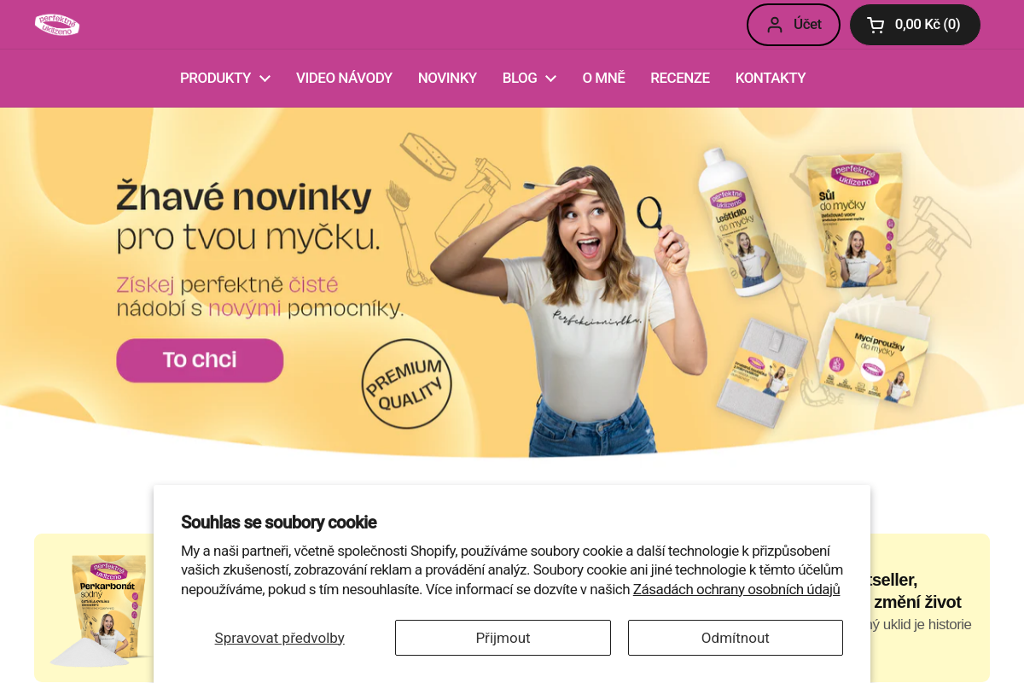The image size is (1024, 683).
Task: Open the KONTAKTY page
Action: pos(771,79)
